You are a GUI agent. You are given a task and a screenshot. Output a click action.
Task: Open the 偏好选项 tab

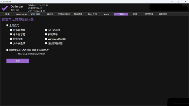pyautogui.click(x=163, y=14)
